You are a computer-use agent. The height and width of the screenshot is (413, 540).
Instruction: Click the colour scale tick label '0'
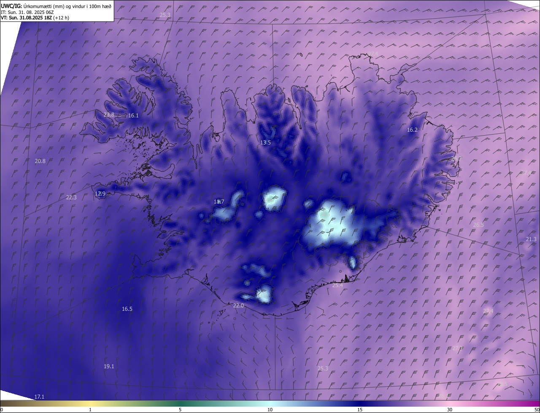[x=2, y=410]
